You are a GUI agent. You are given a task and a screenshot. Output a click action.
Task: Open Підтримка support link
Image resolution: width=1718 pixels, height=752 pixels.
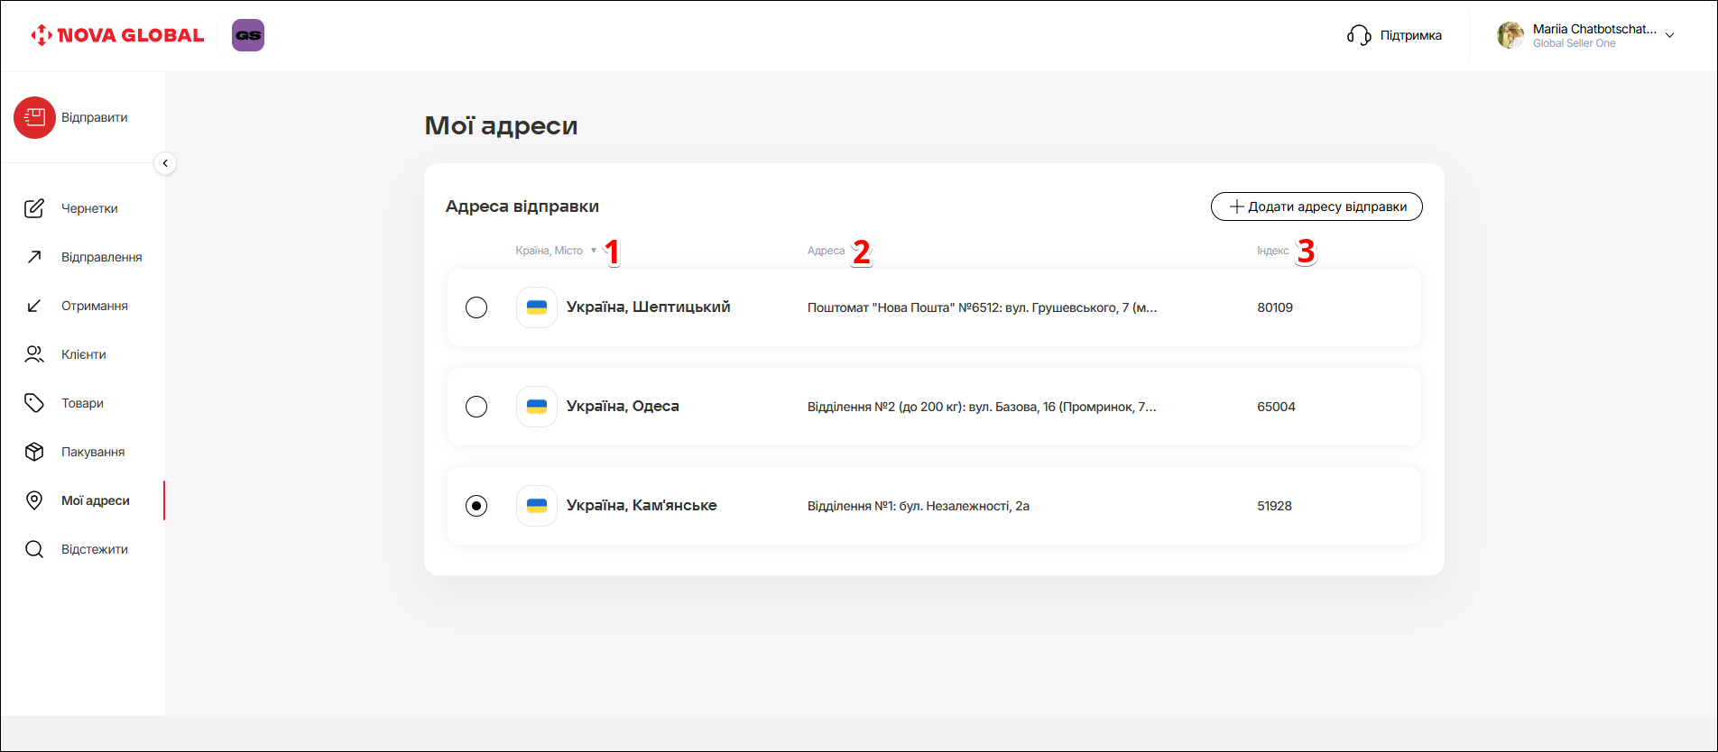pyautogui.click(x=1394, y=35)
